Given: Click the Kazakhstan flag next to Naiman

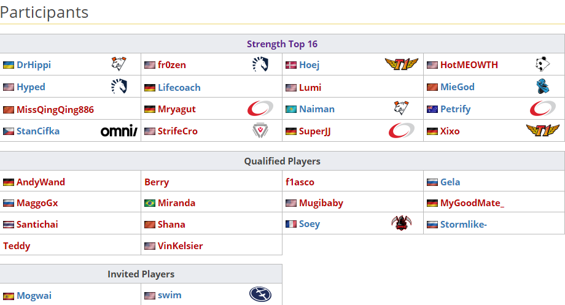Looking at the screenshot, I should [291, 109].
